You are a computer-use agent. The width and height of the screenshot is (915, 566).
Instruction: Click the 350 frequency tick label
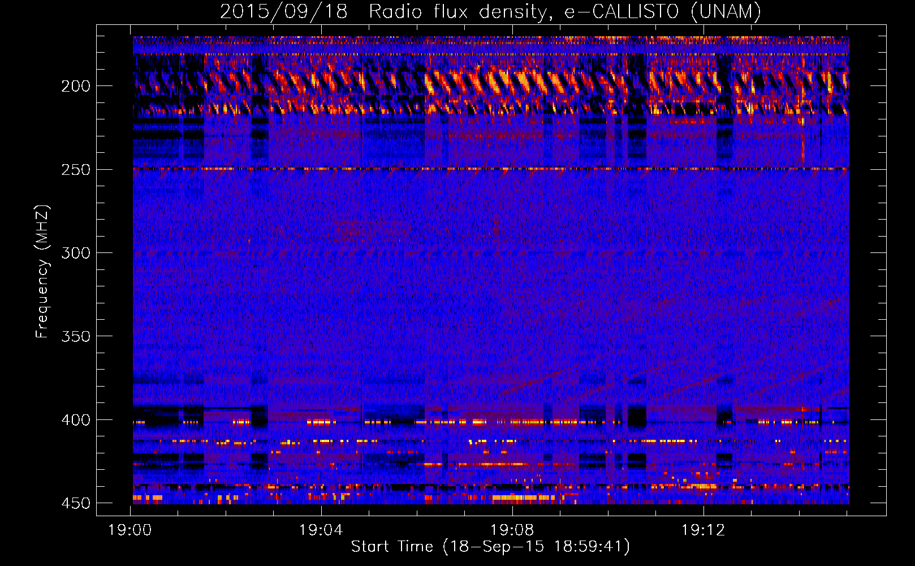[x=75, y=336]
